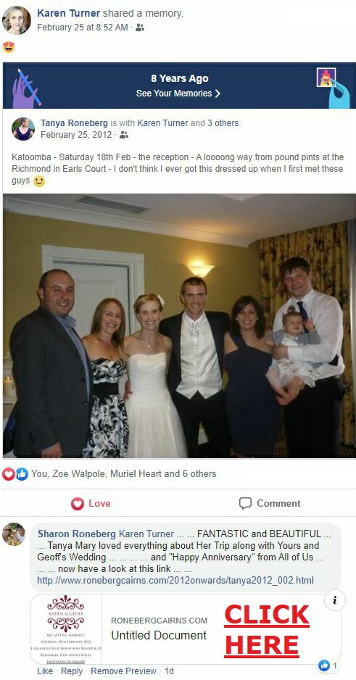Open the ronebergcairns.com tanya2012_002 link
This screenshot has width=356, height=680.
click(x=175, y=580)
